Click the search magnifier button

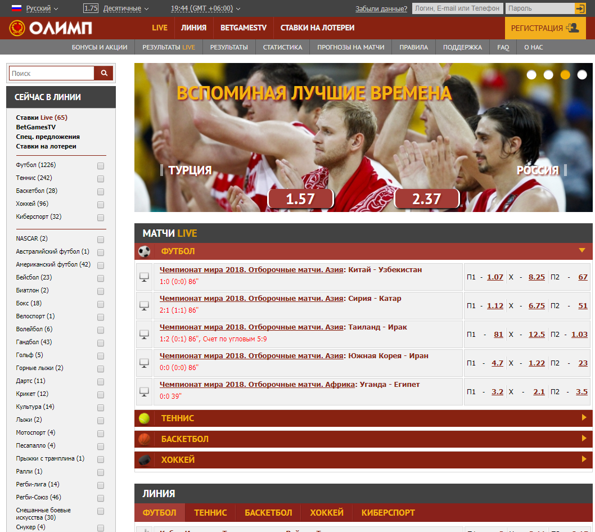(x=104, y=73)
